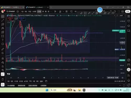Click the zoom in magnifier tool
Image resolution: width=131 pixels, height=98 pixels.
pos(3,53)
